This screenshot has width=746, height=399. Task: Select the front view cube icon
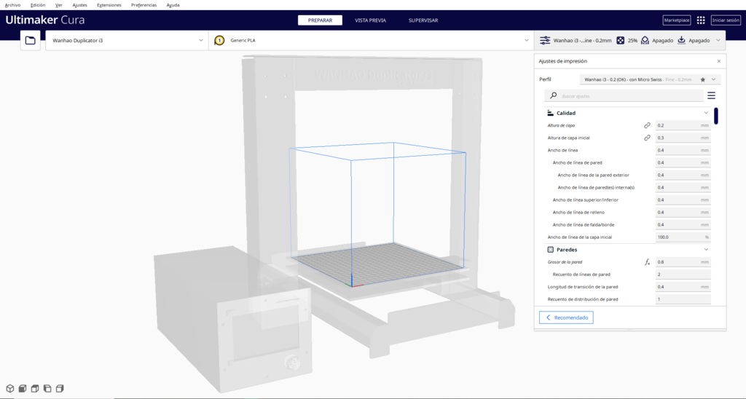point(23,389)
